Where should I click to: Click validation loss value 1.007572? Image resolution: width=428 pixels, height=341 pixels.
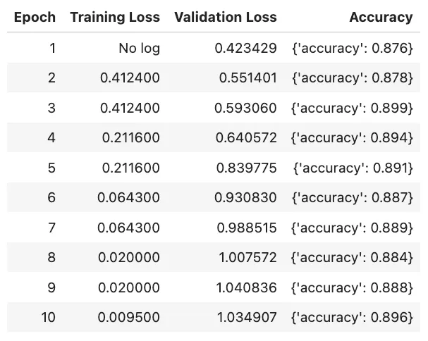tap(247, 258)
